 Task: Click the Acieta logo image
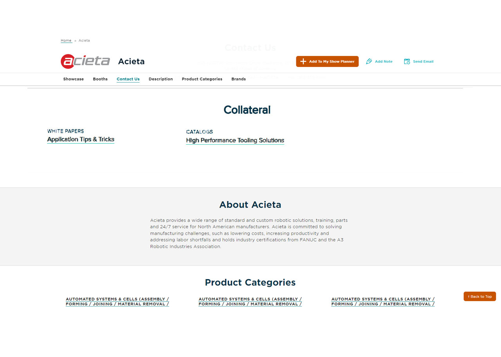(x=85, y=61)
